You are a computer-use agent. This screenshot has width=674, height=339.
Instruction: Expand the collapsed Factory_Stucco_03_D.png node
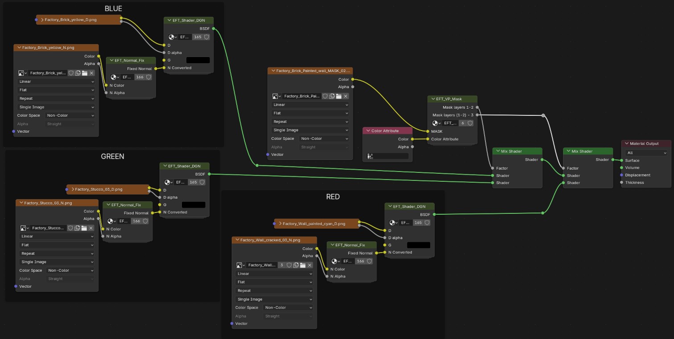click(72, 189)
